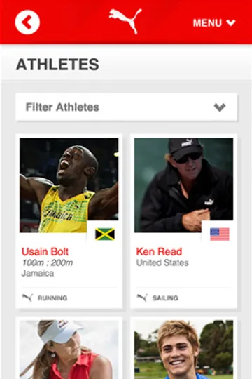The width and height of the screenshot is (252, 379).
Task: Click the Puma logo beside RUNNING
Action: pos(27,298)
